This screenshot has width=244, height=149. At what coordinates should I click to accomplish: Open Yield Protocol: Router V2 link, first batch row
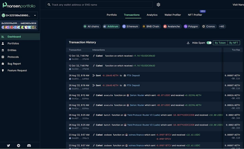point(143,115)
